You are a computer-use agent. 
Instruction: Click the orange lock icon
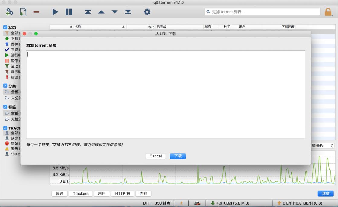[328, 12]
